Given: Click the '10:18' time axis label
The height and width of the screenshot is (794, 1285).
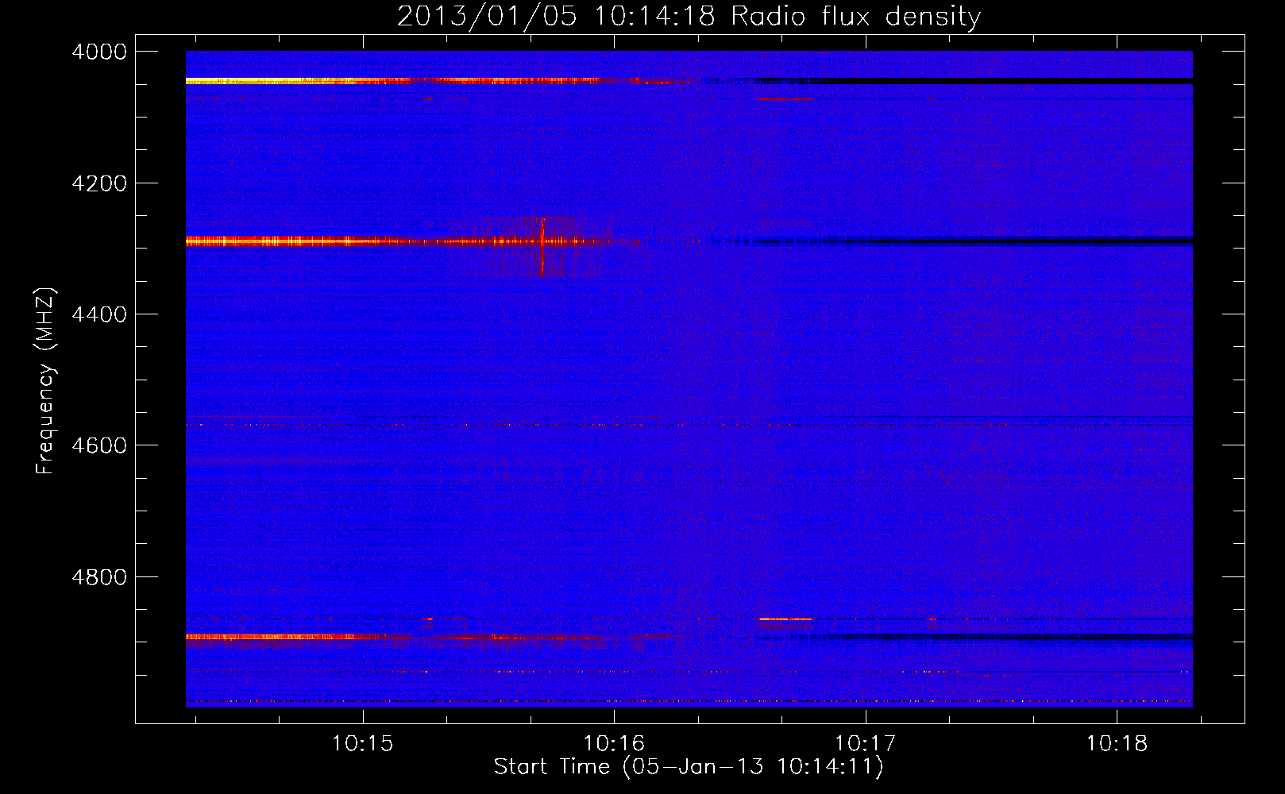Looking at the screenshot, I should point(1117,744).
